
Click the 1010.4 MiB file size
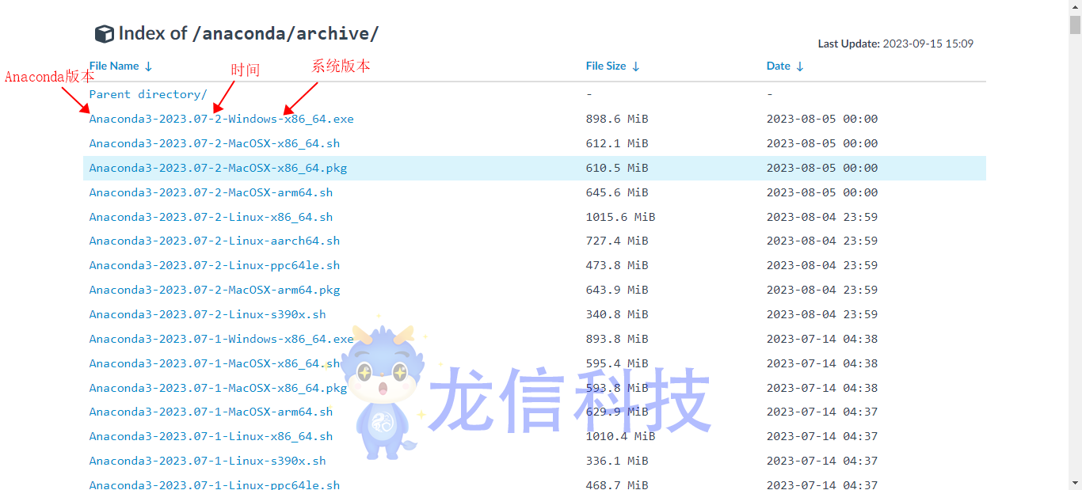coord(620,436)
